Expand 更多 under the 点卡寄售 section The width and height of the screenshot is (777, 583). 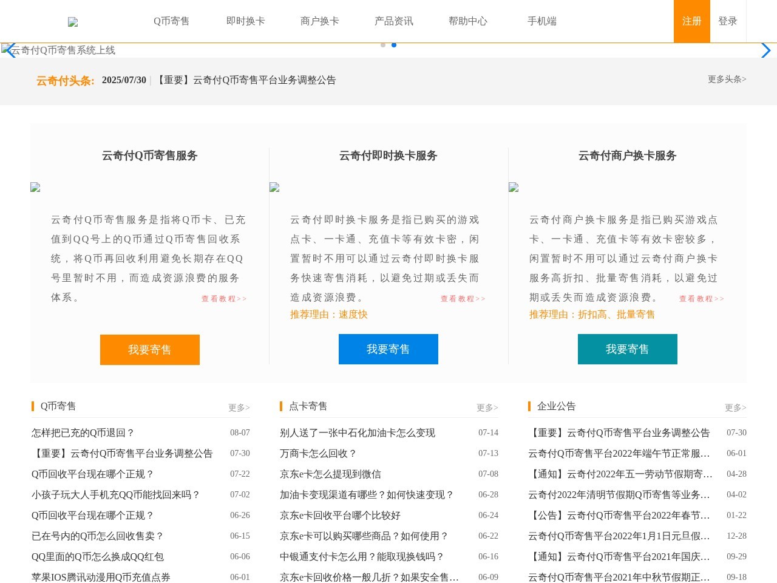(x=487, y=407)
